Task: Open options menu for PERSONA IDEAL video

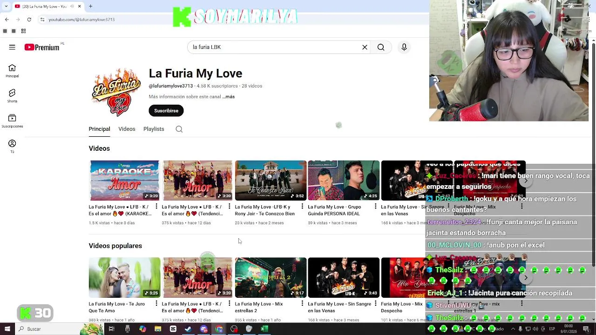Action: click(375, 207)
